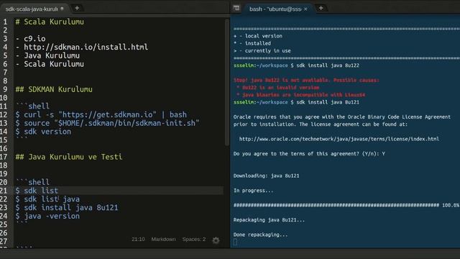The height and width of the screenshot is (259, 460).
Task: Close the bash terminal tab
Action: point(305,9)
